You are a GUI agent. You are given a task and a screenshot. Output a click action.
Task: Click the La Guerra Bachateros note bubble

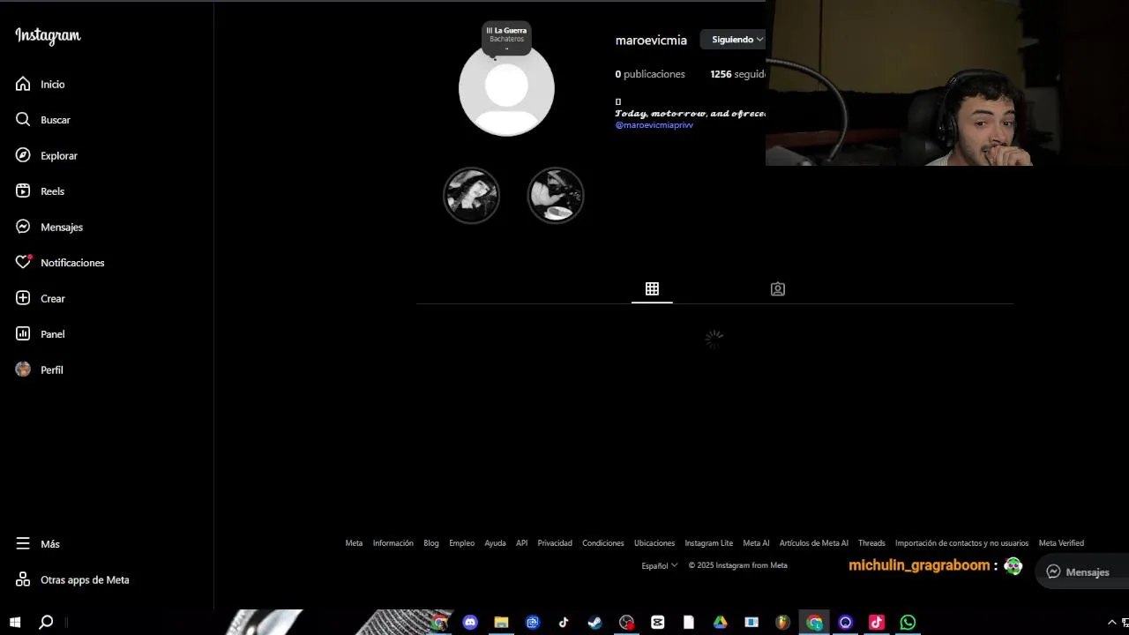pyautogui.click(x=506, y=36)
